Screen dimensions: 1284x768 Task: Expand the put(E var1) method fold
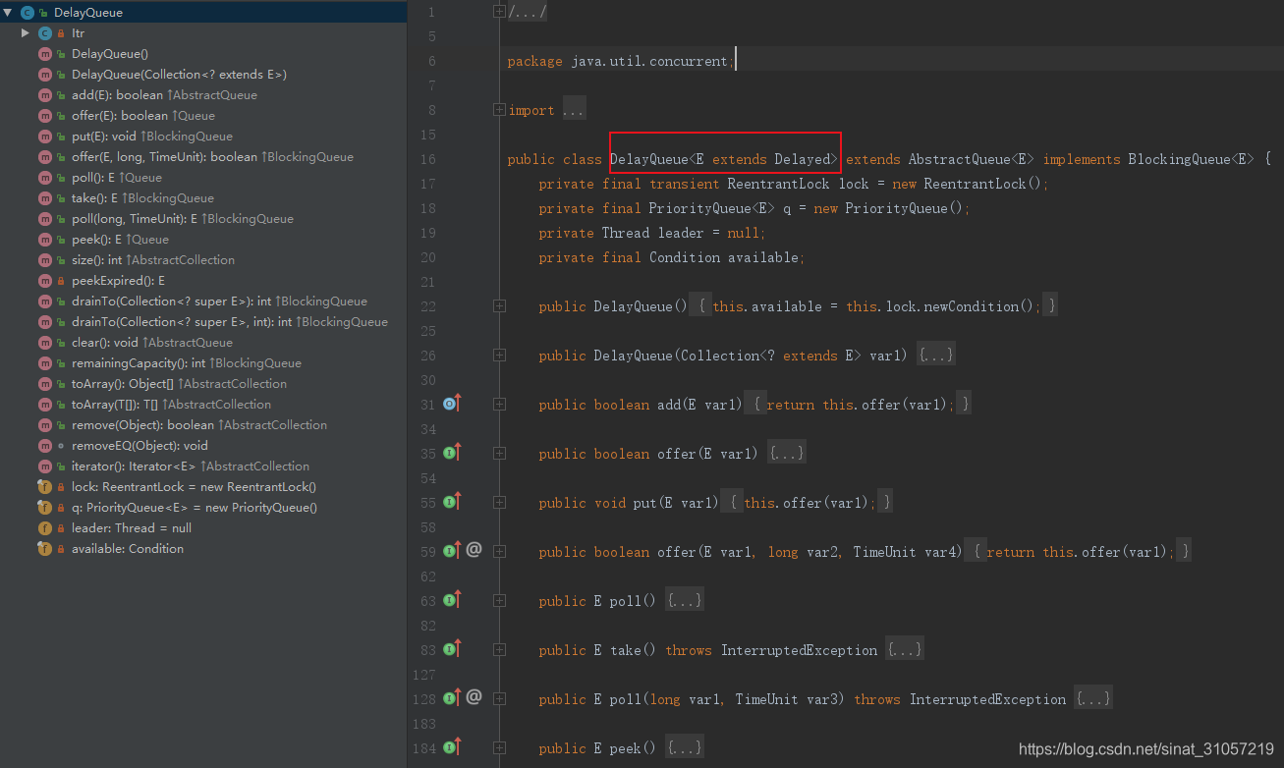point(499,503)
